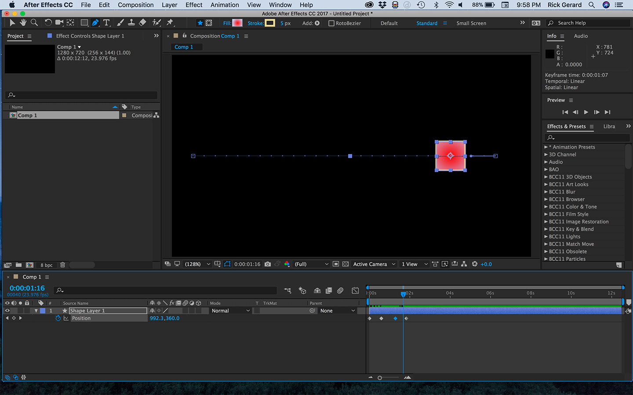Delete selected project item with trash icon
Image resolution: width=633 pixels, height=395 pixels.
point(63,265)
